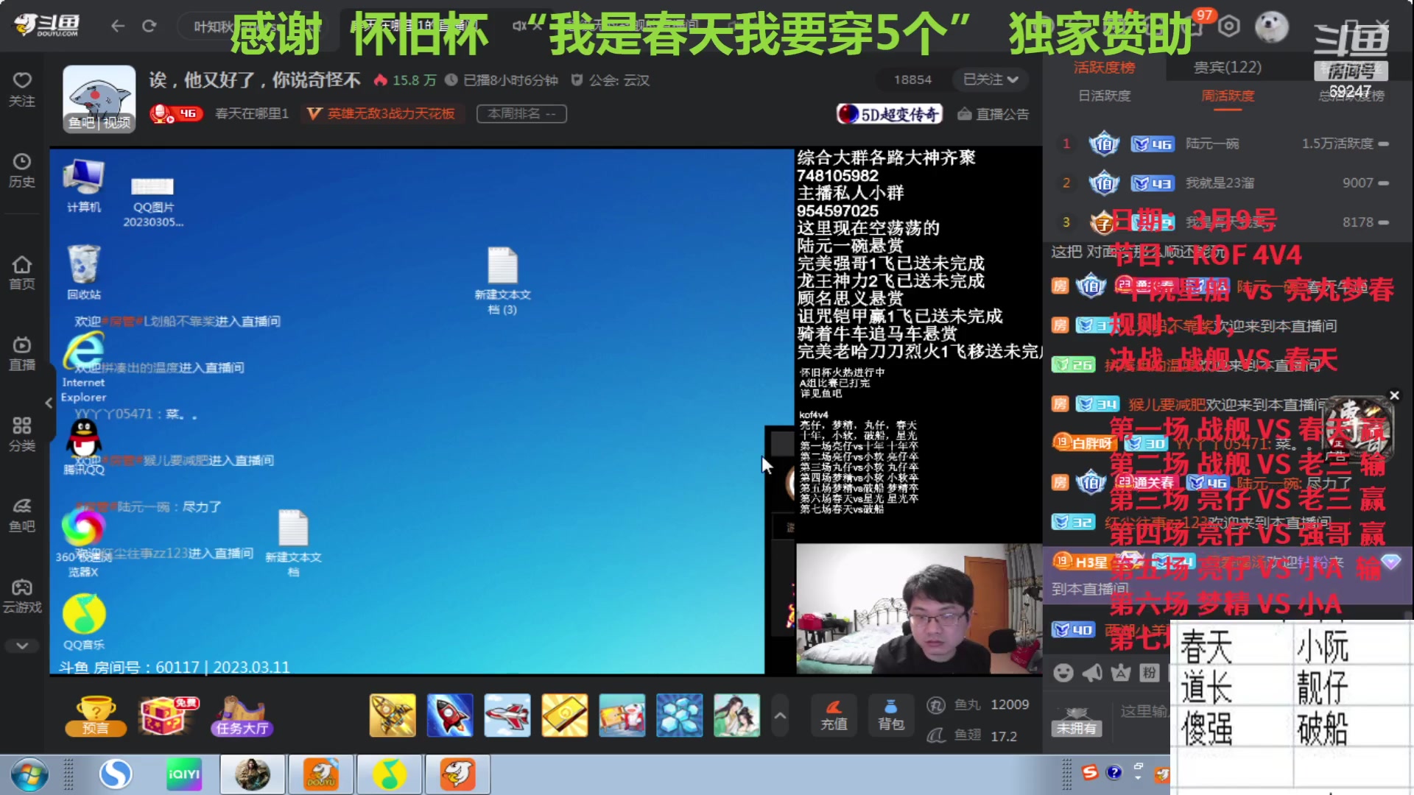Click the megaphone icon in chat bar
Screen dimensions: 1414x795
(x=1092, y=672)
